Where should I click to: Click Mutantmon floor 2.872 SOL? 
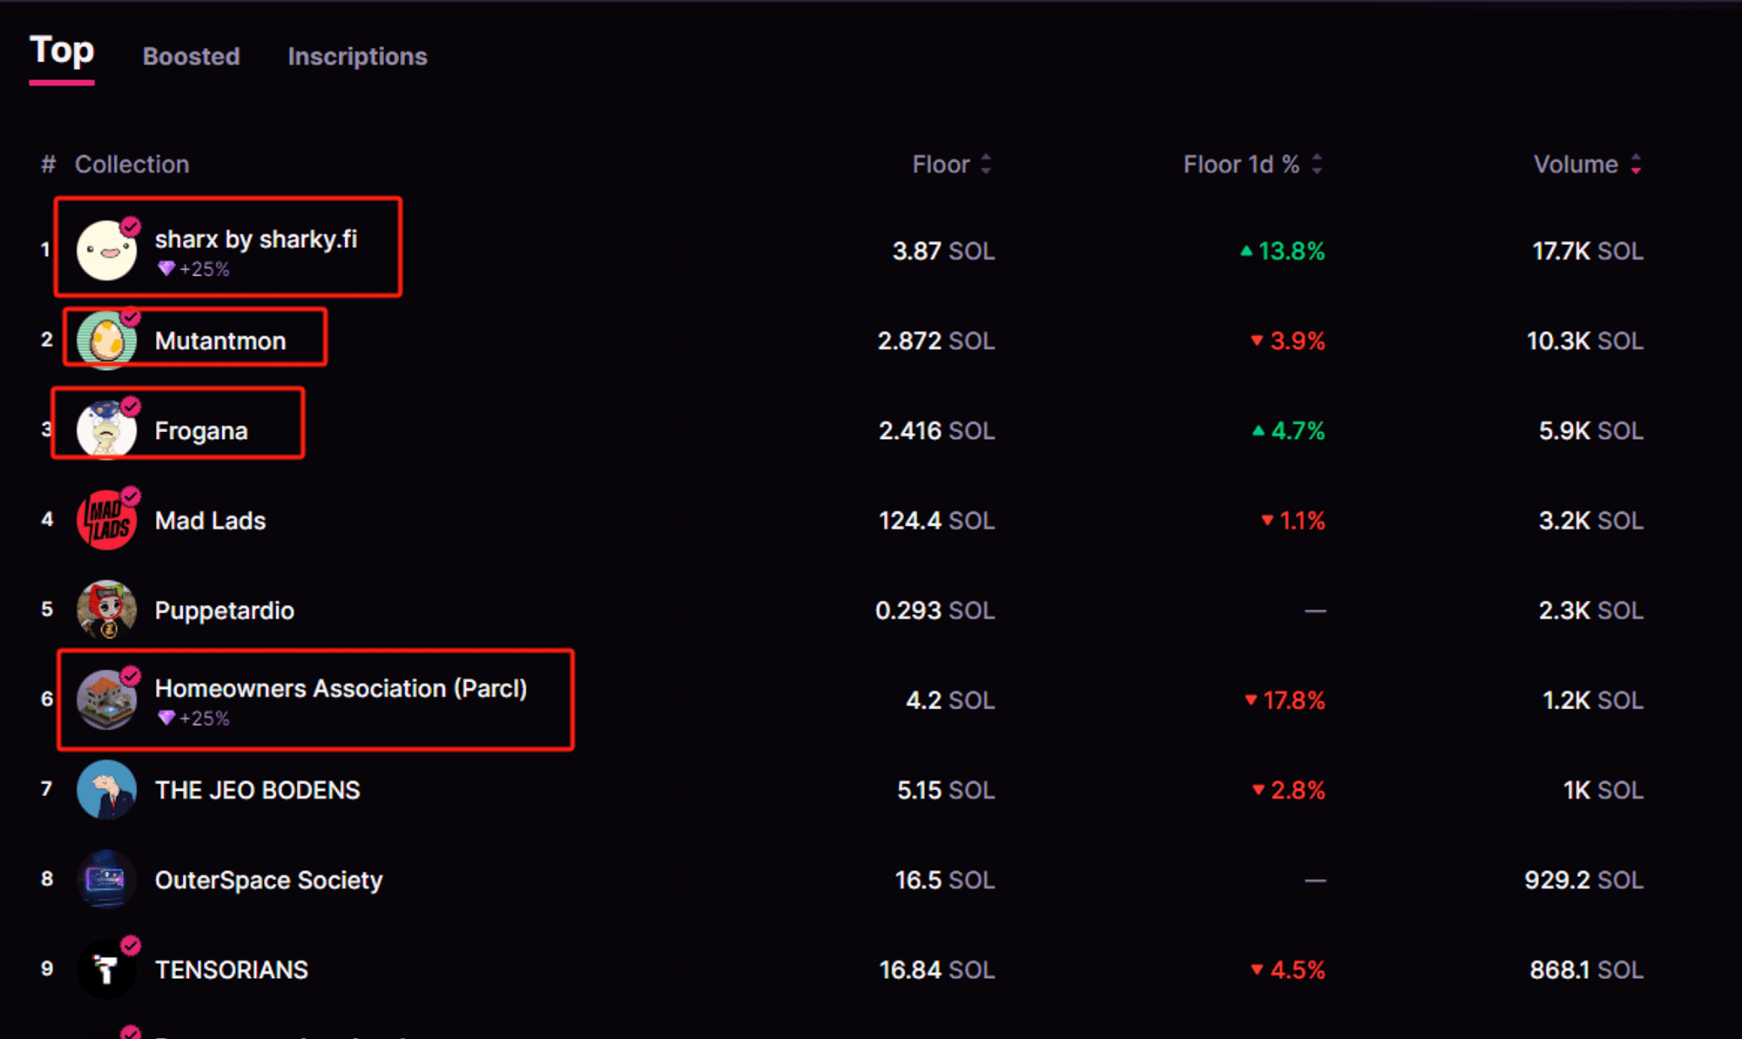point(936,341)
